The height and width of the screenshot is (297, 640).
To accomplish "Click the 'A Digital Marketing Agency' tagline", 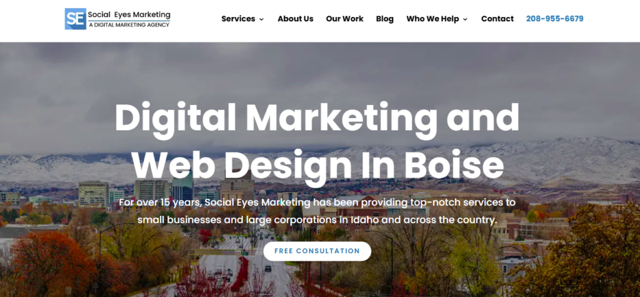I will (x=129, y=25).
